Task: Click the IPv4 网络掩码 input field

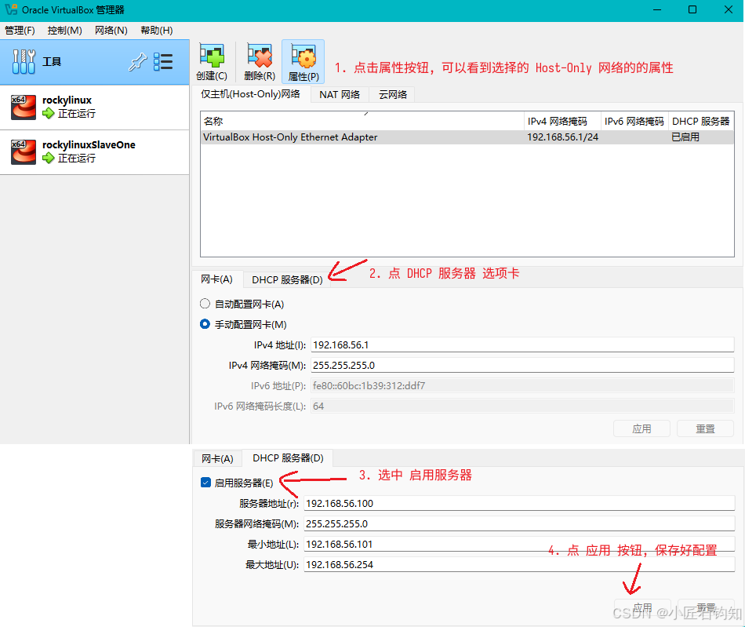Action: (522, 365)
